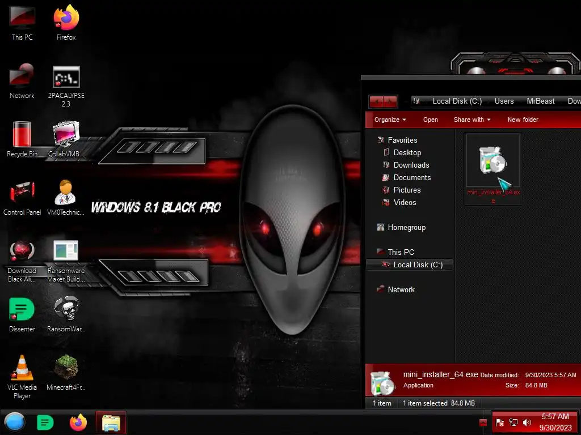Select the mini_installer_64.exe file thumbnail
This screenshot has width=581, height=435.
493,169
